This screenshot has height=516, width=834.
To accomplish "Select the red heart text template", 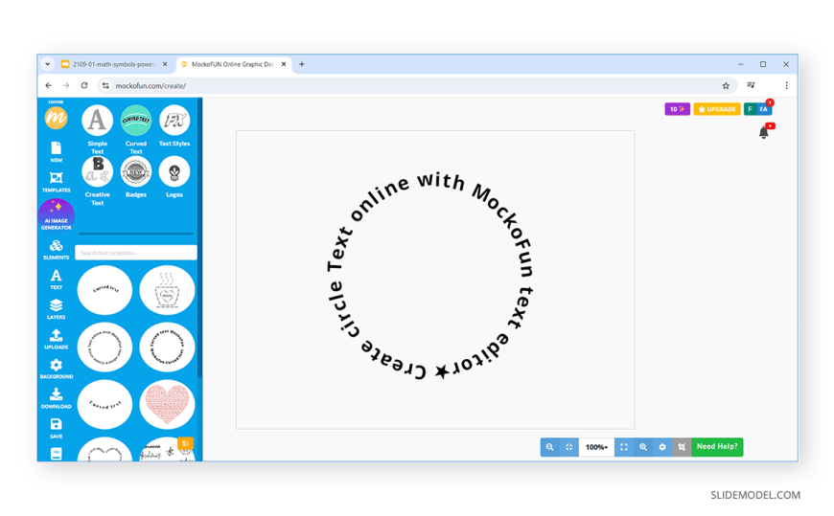I will pos(167,404).
